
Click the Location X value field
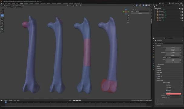[173, 48]
